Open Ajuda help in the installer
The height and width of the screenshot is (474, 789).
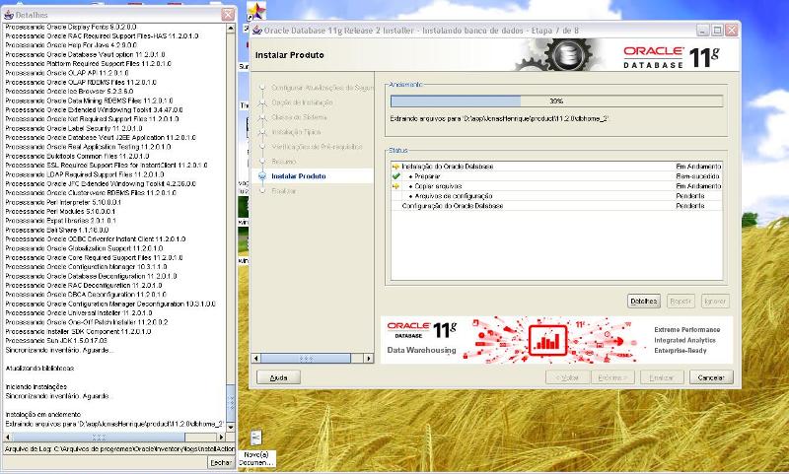point(279,377)
